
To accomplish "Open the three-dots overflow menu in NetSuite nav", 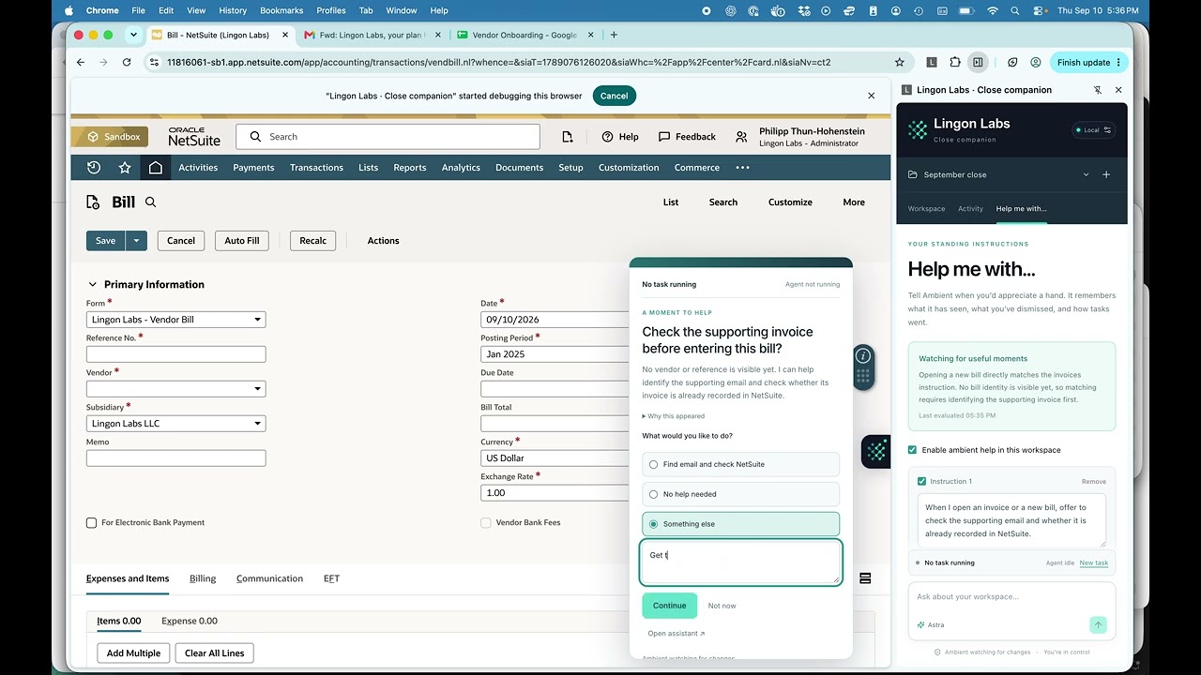I will [742, 167].
